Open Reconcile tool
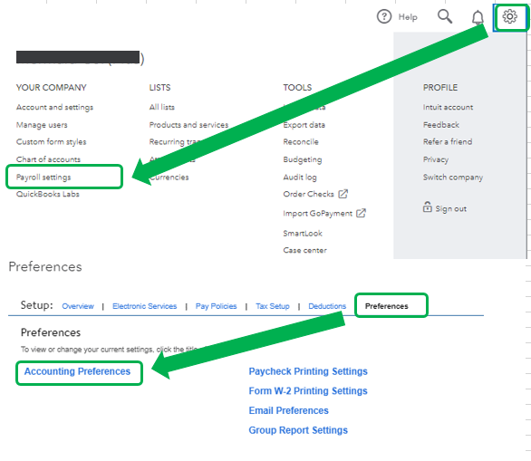The width and height of the screenshot is (531, 461). (301, 142)
